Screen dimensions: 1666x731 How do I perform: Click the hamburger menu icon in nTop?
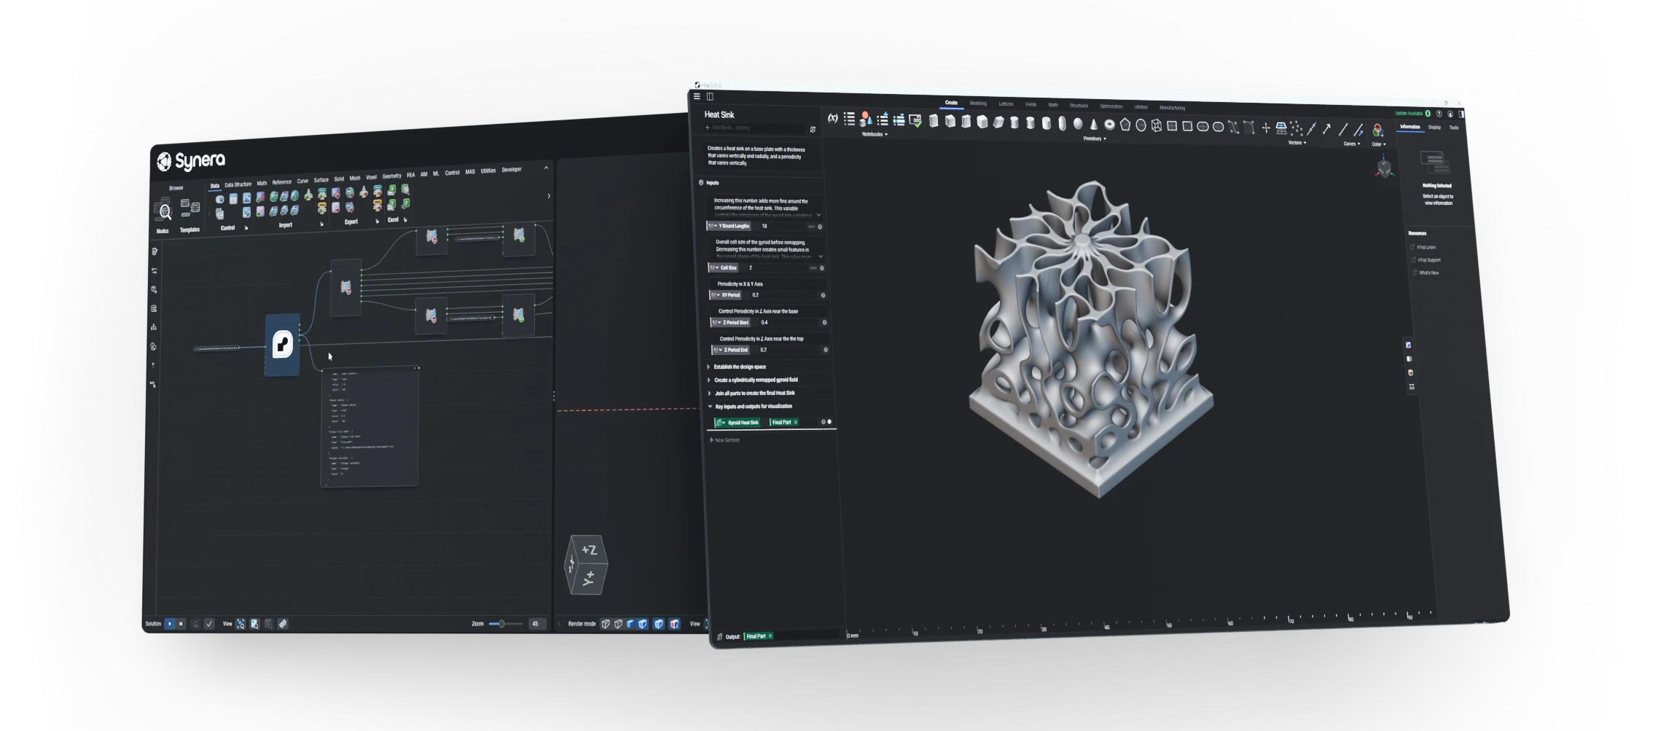[x=697, y=96]
